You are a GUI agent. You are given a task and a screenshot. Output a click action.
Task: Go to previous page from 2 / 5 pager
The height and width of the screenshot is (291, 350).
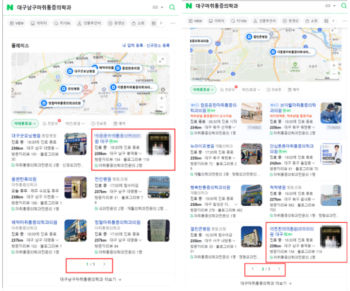click(252, 269)
